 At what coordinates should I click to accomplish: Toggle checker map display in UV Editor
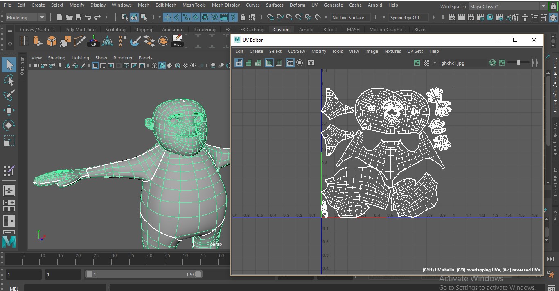click(x=426, y=63)
